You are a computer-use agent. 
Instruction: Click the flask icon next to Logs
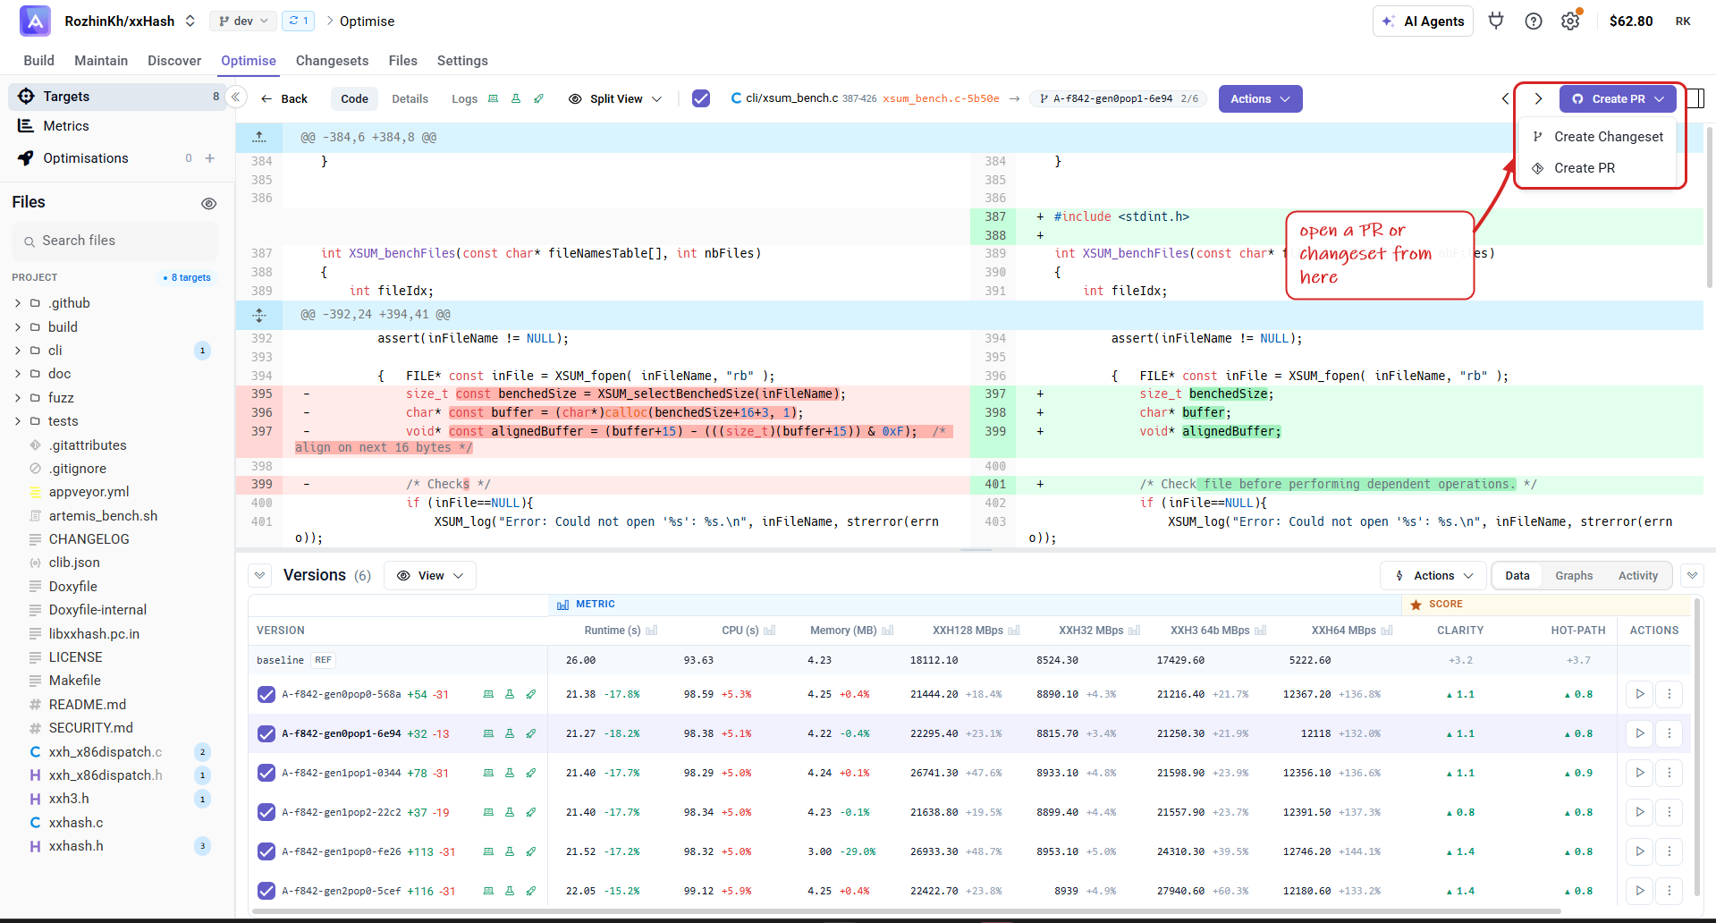516,98
